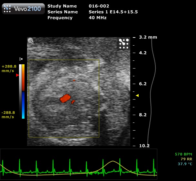Click the 578 BPM heart rate readout

pos(183,154)
